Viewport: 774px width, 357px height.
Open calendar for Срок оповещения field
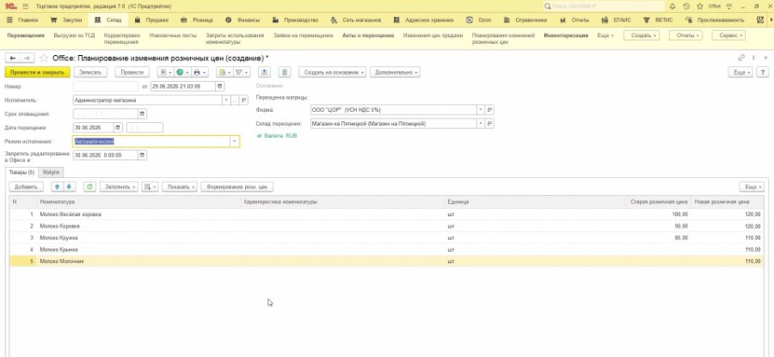pyautogui.click(x=142, y=114)
